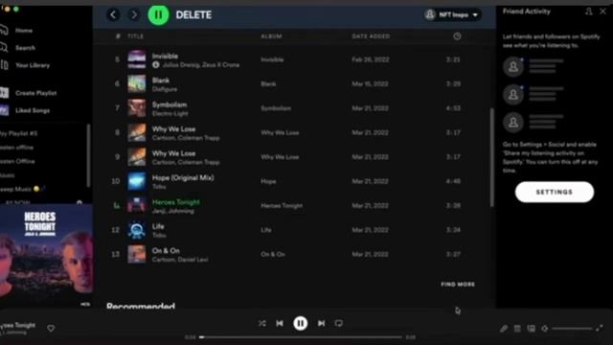Click the sidebar playlist scrollbar

pyautogui.click(x=88, y=155)
